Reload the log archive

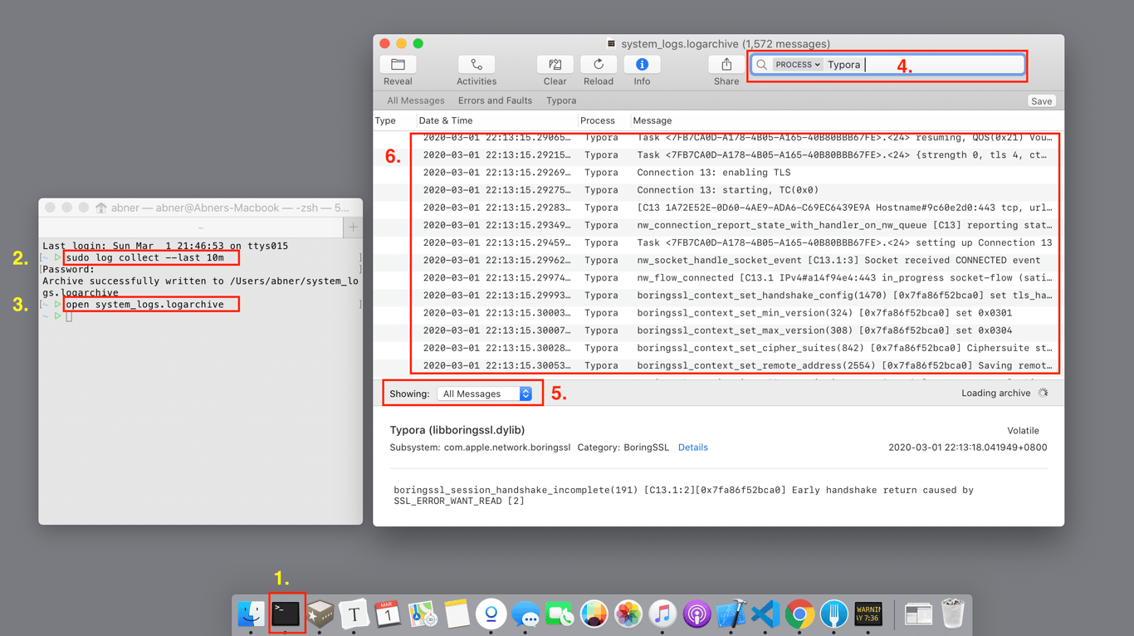point(598,65)
